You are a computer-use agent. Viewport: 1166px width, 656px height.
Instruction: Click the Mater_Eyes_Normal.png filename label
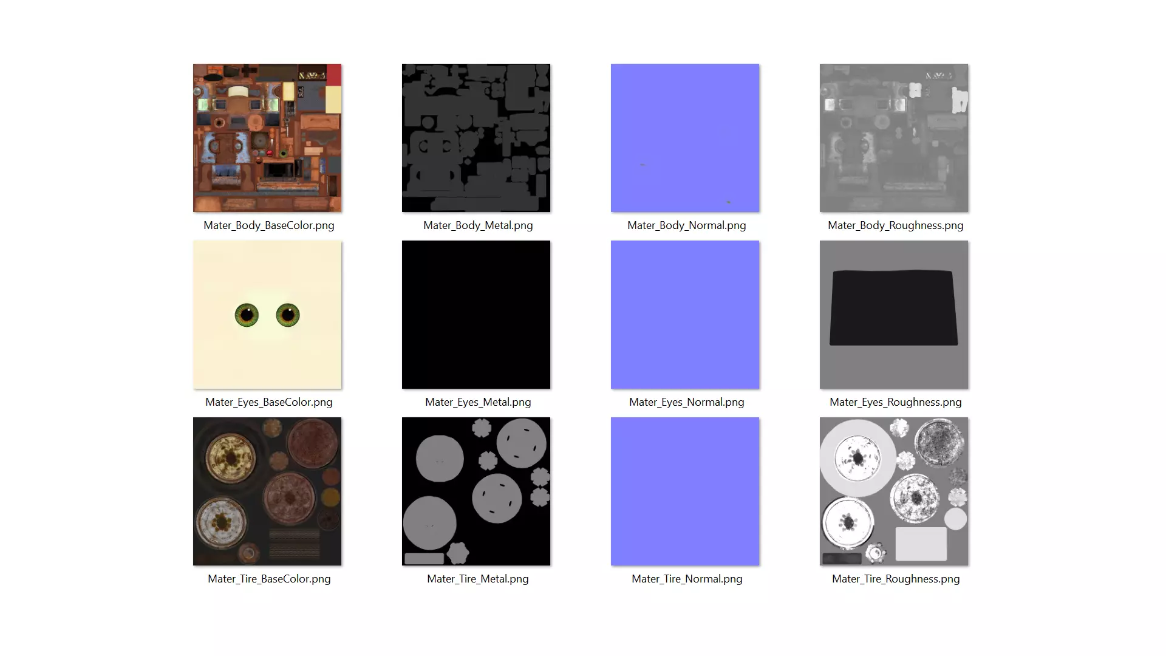coord(686,402)
